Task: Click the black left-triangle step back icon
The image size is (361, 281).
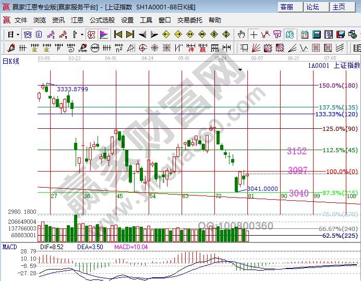Action: click(142, 34)
